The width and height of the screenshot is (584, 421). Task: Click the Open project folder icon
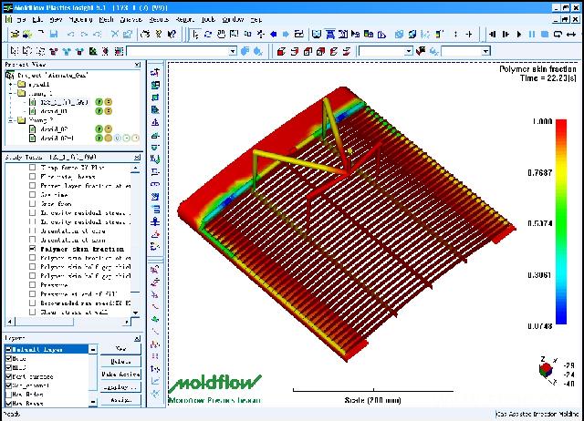15,35
